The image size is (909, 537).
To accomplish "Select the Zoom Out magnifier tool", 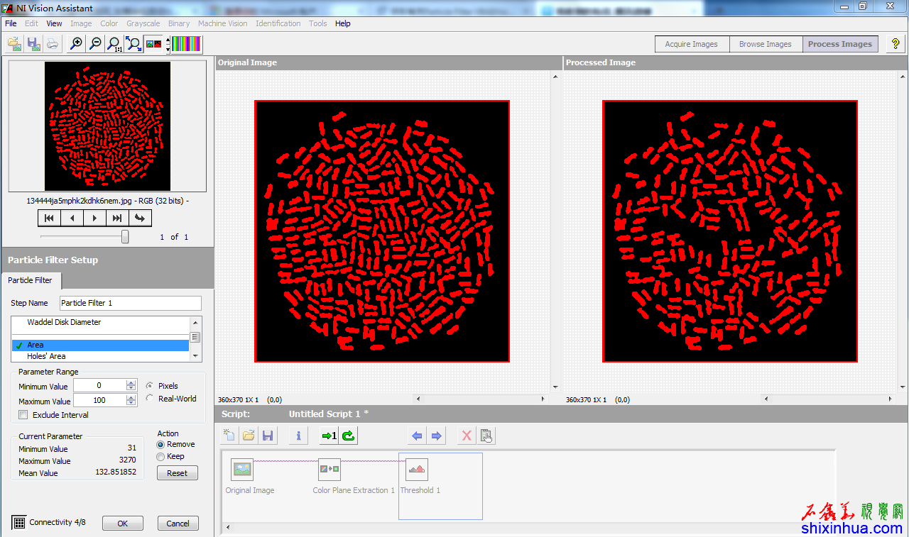I will 95,44.
